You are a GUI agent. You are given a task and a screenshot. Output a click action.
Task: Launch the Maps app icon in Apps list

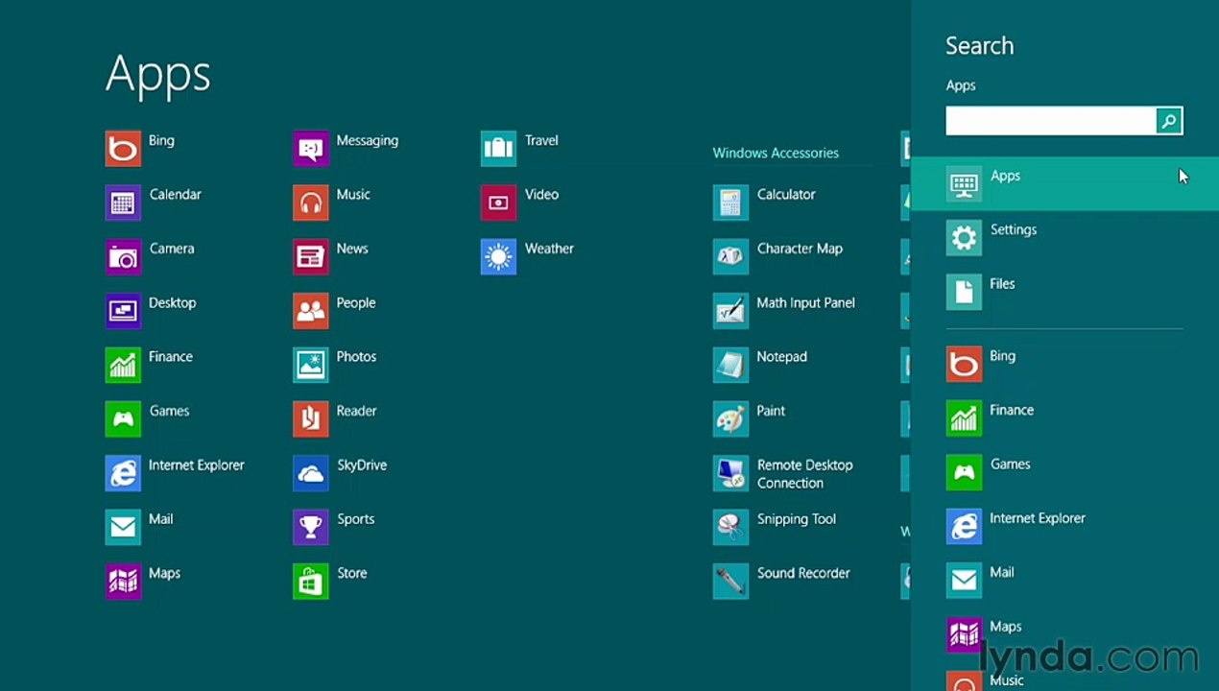click(123, 582)
